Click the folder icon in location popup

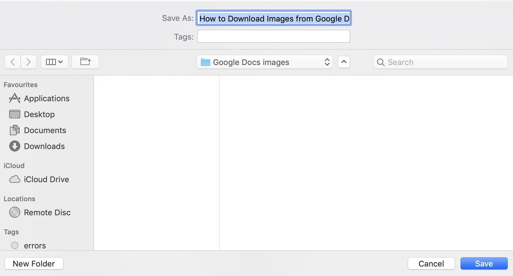206,62
